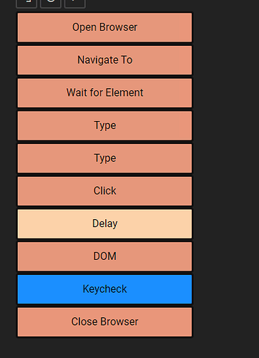
Task: Click the Navigate To step
Action: coord(104,60)
